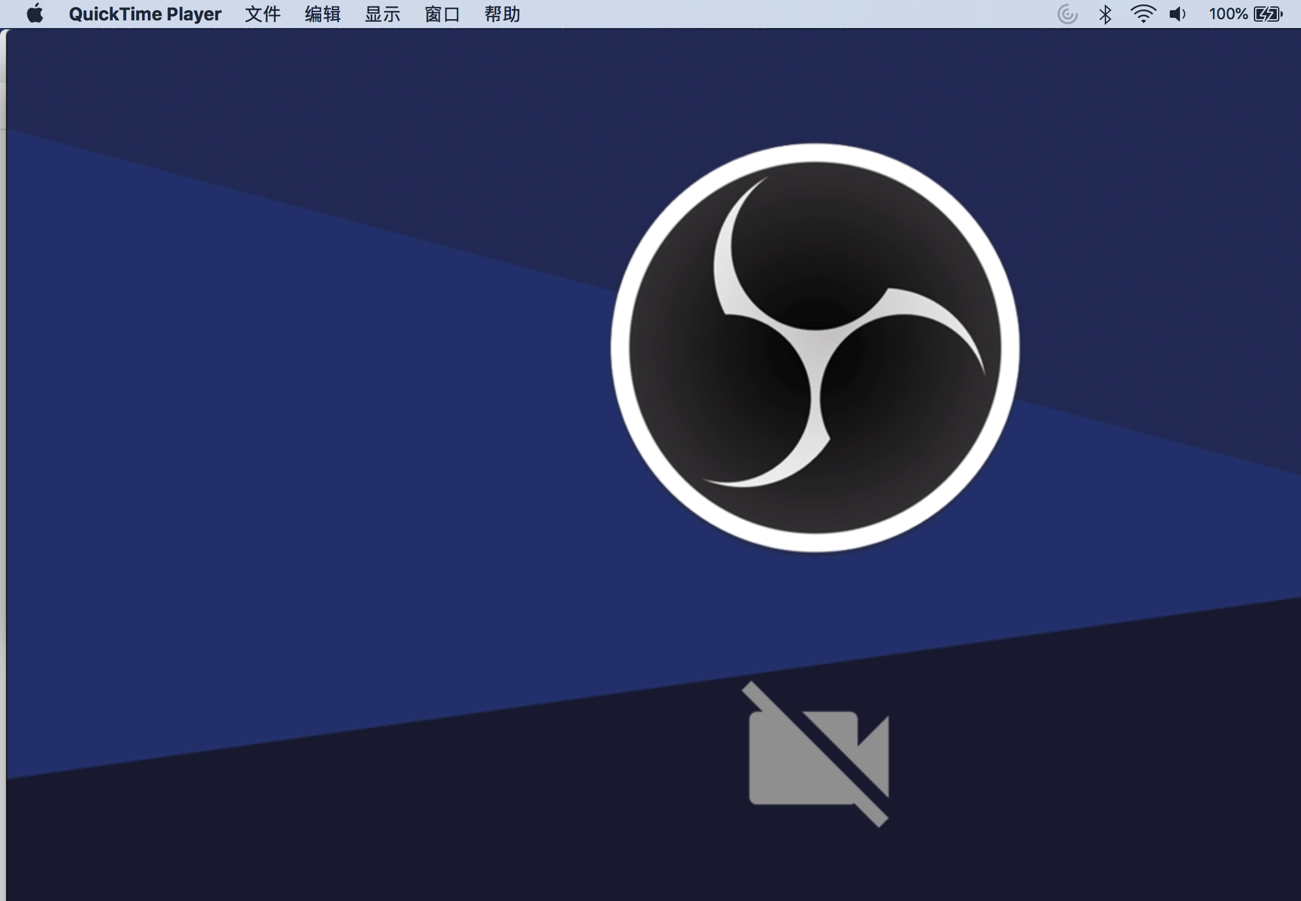Click the white outer ring of OBS logo
1301x901 pixels.
pos(815,153)
